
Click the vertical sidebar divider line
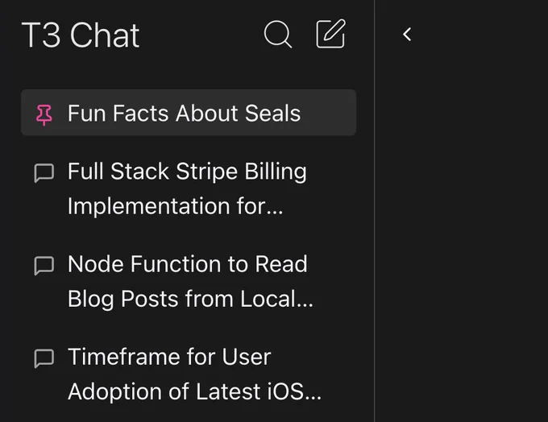pyautogui.click(x=374, y=211)
